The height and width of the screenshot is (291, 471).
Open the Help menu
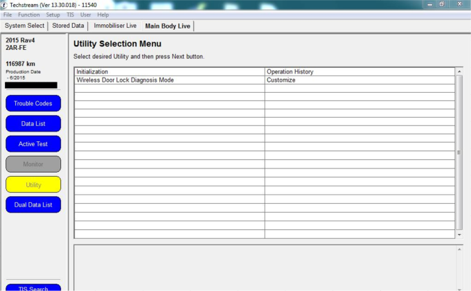pyautogui.click(x=103, y=15)
